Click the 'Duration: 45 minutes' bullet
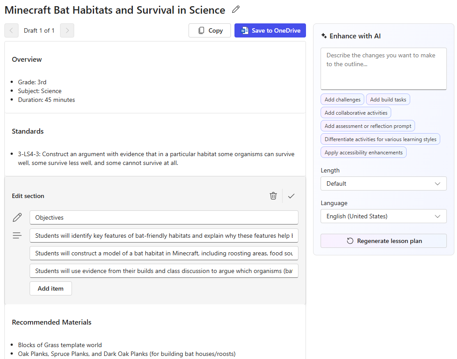 (46, 100)
